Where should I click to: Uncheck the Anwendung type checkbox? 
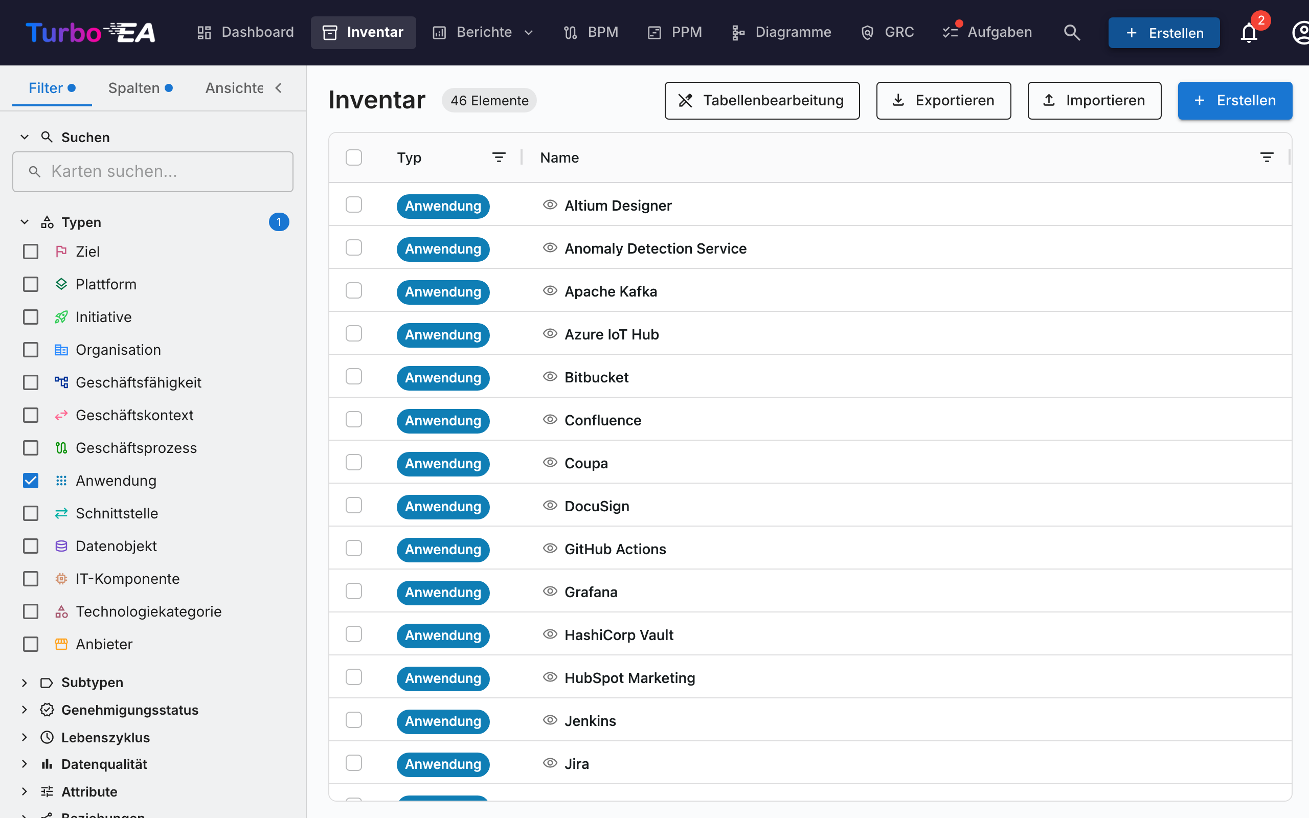tap(31, 481)
